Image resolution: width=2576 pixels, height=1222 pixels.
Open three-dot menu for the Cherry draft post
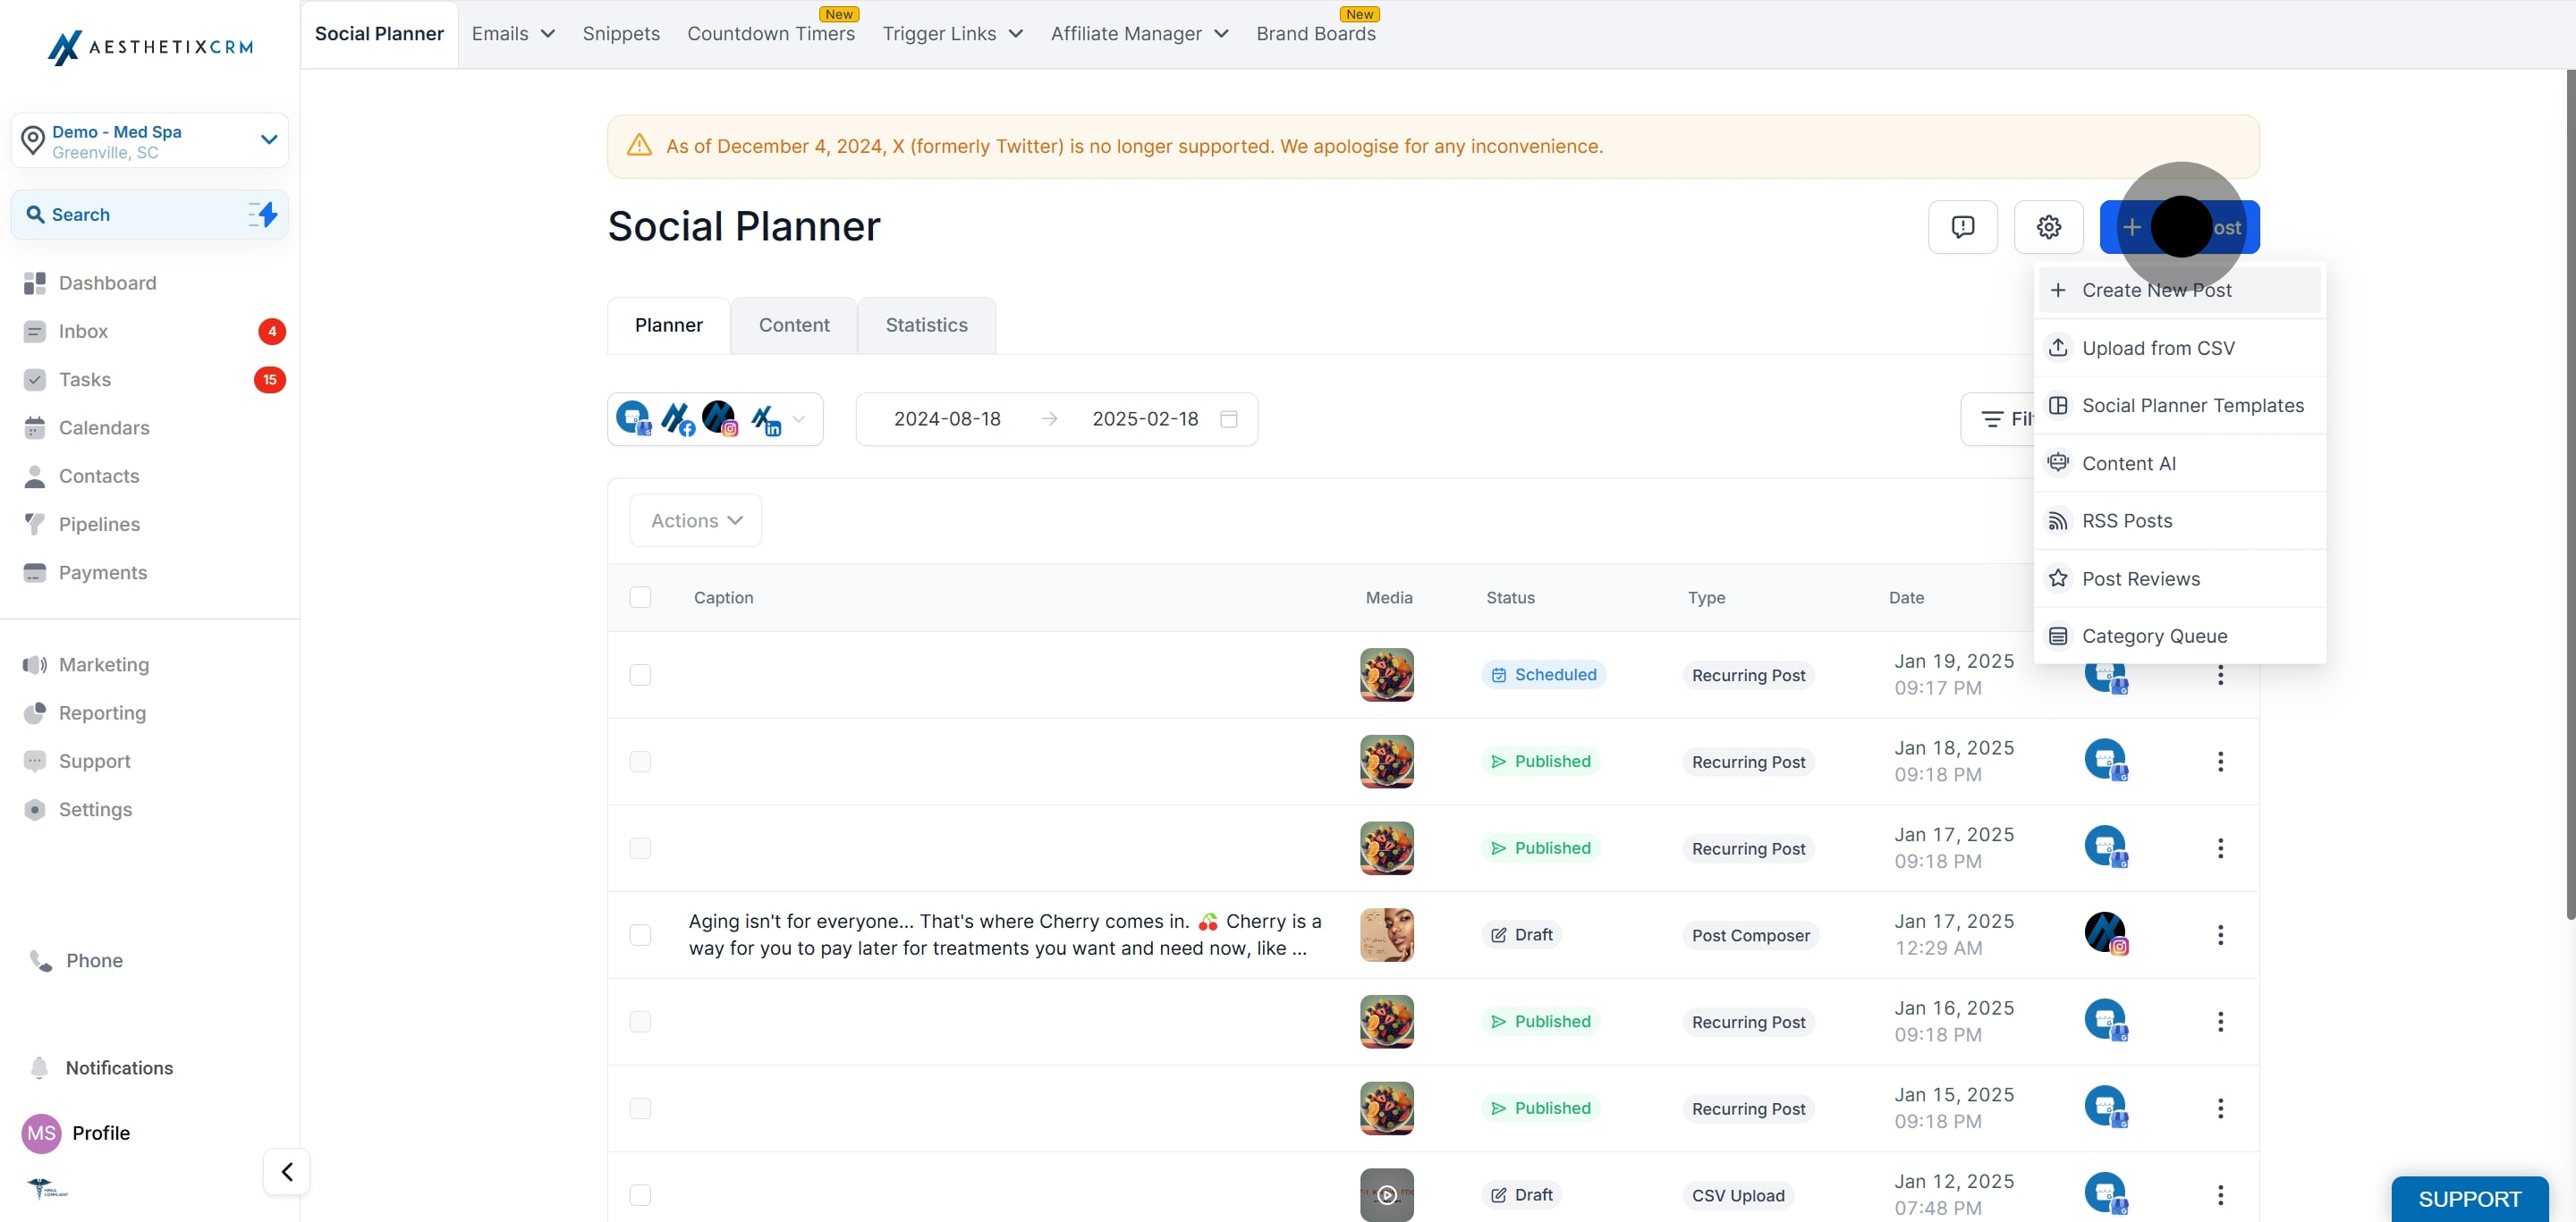(x=2219, y=934)
